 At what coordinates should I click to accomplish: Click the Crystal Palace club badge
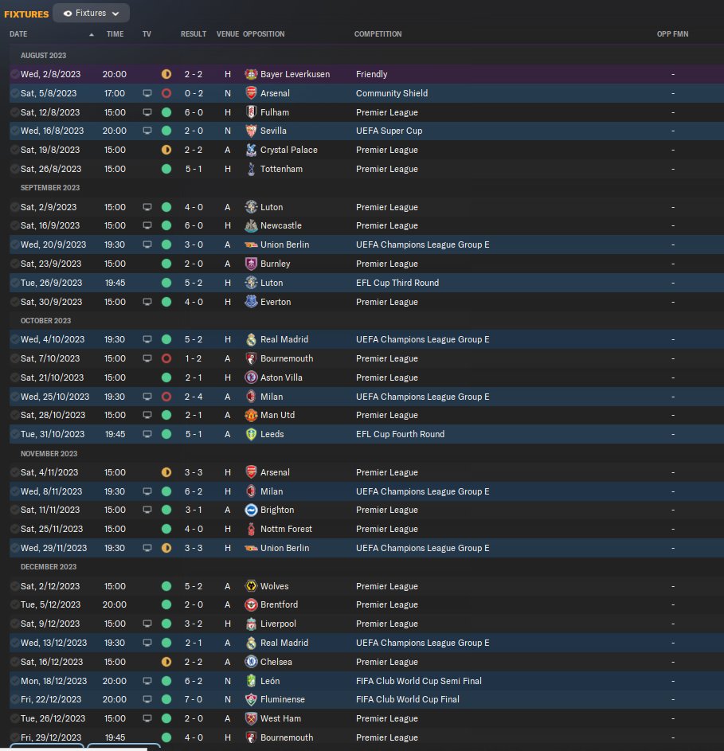[251, 150]
